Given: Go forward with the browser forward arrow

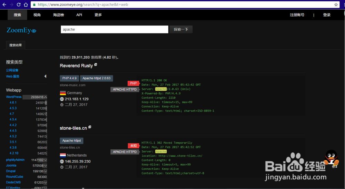Looking at the screenshot, I should pos(11,4).
